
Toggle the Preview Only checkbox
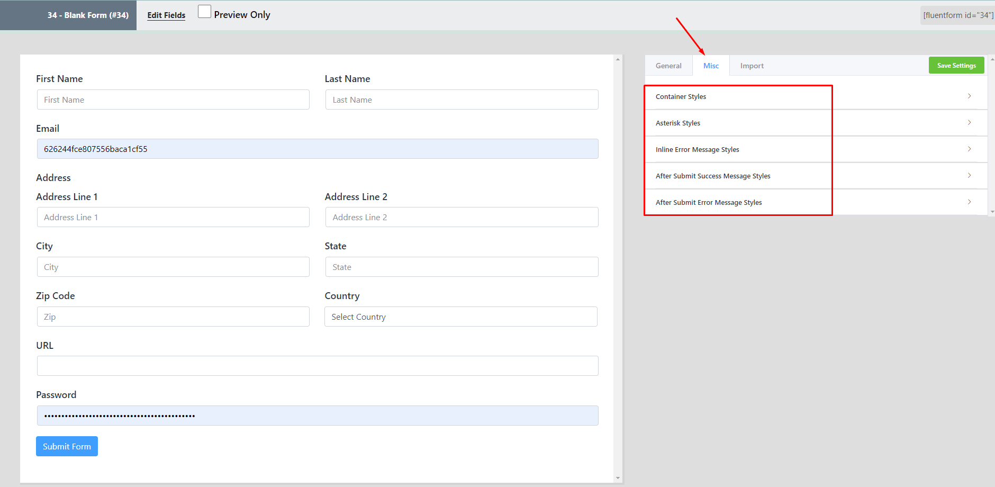pos(204,12)
